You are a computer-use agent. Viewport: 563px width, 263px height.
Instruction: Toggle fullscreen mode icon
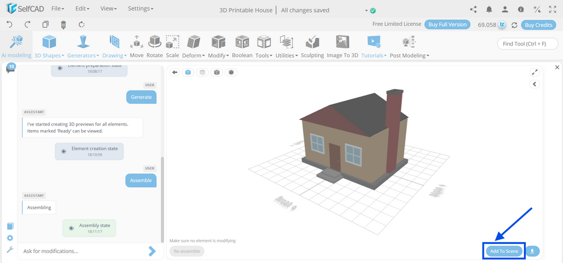(553, 10)
